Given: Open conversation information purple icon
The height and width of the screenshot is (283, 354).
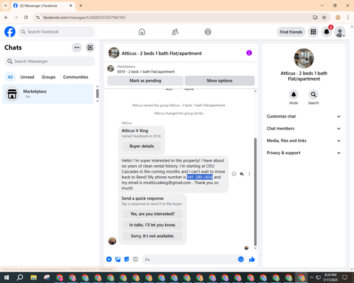Looking at the screenshot, I should 249,53.
